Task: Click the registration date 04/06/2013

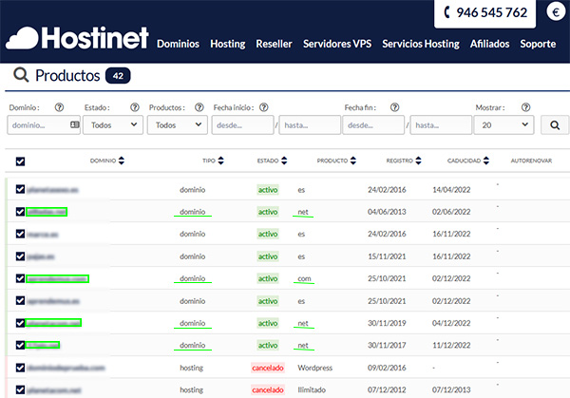Action: point(387,212)
